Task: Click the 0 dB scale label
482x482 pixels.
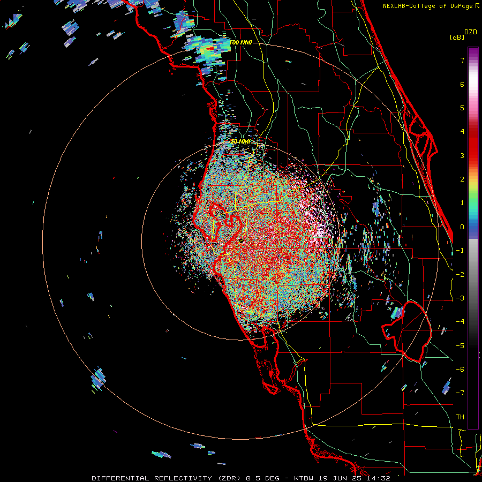Action: (462, 227)
